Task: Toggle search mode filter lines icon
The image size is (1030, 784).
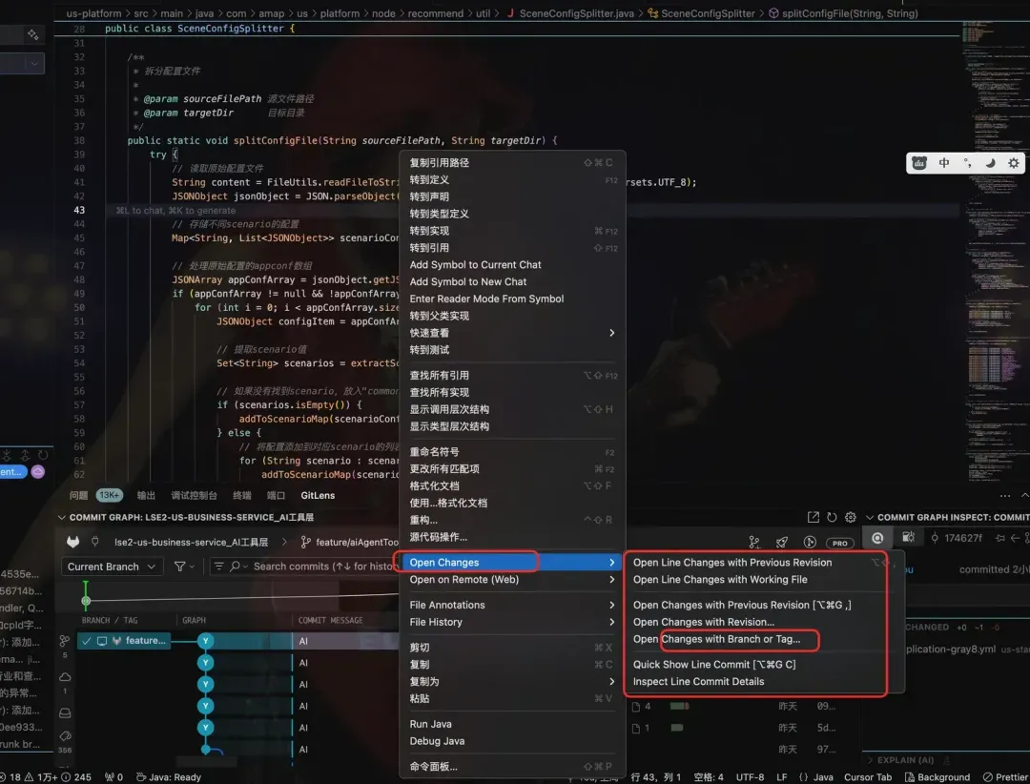Action: click(x=218, y=566)
